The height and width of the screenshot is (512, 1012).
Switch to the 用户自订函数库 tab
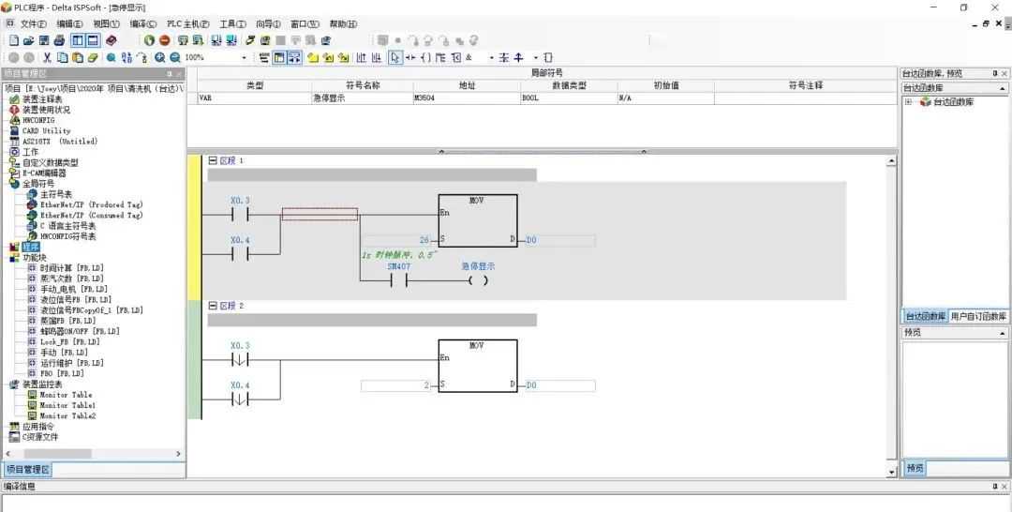tap(978, 316)
